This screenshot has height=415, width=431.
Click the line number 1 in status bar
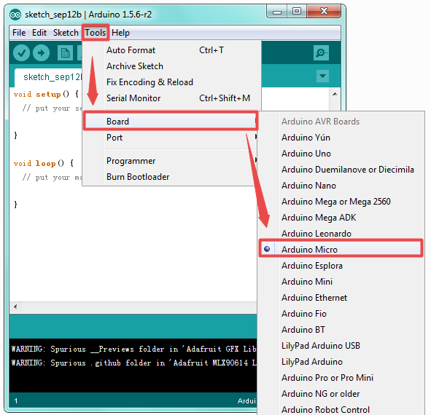click(16, 400)
